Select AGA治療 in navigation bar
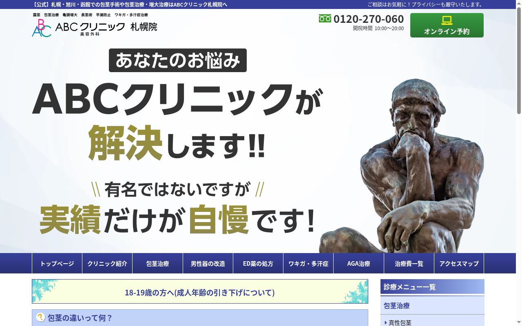The width and height of the screenshot is (522, 326). 359,264
